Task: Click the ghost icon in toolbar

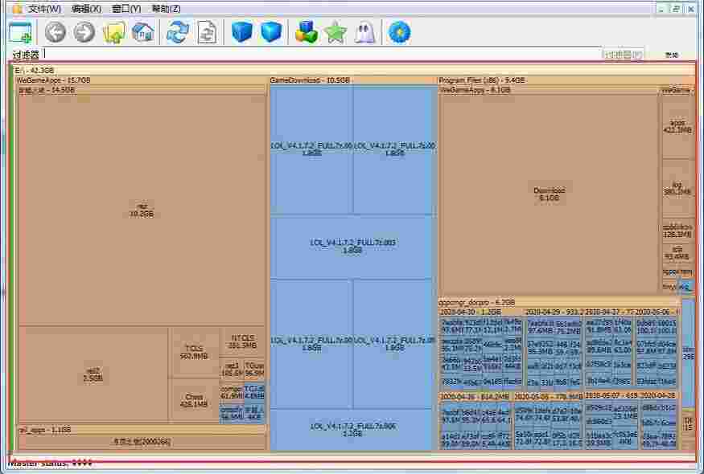Action: click(365, 32)
